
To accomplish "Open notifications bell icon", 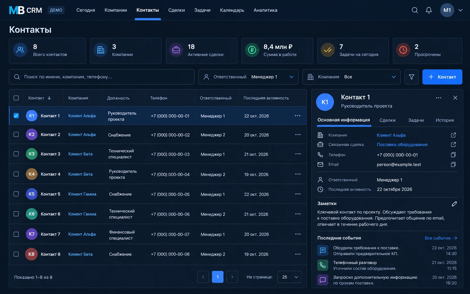I will tap(429, 10).
